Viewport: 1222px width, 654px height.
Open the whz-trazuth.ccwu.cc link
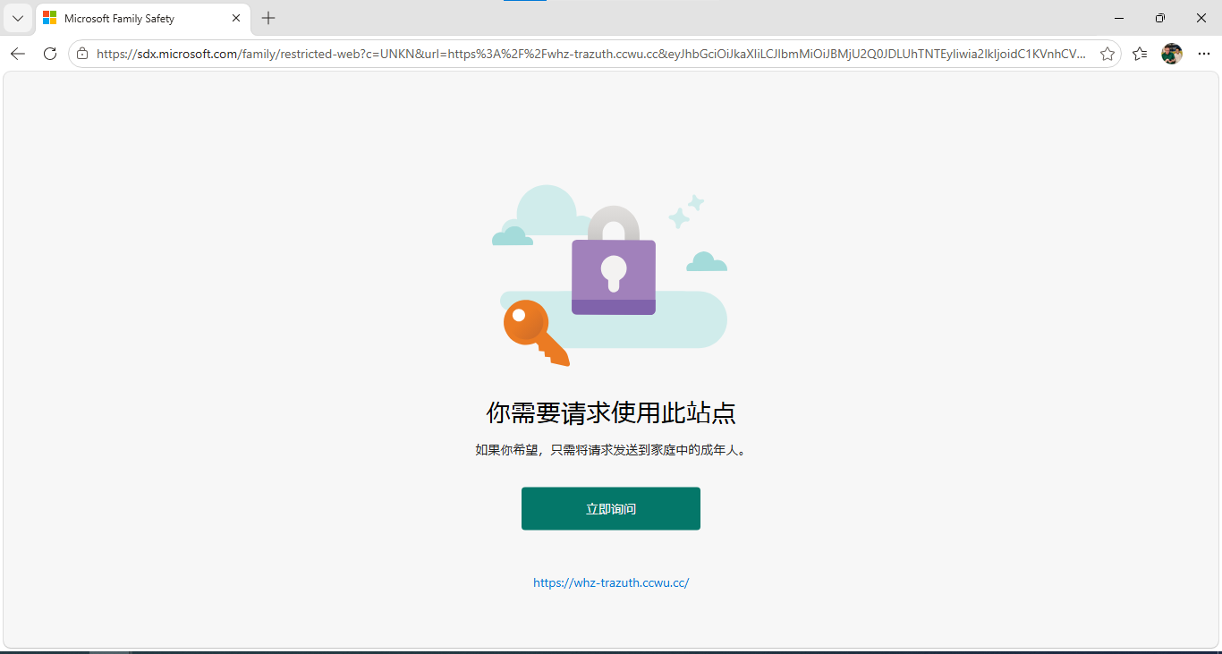(x=611, y=582)
